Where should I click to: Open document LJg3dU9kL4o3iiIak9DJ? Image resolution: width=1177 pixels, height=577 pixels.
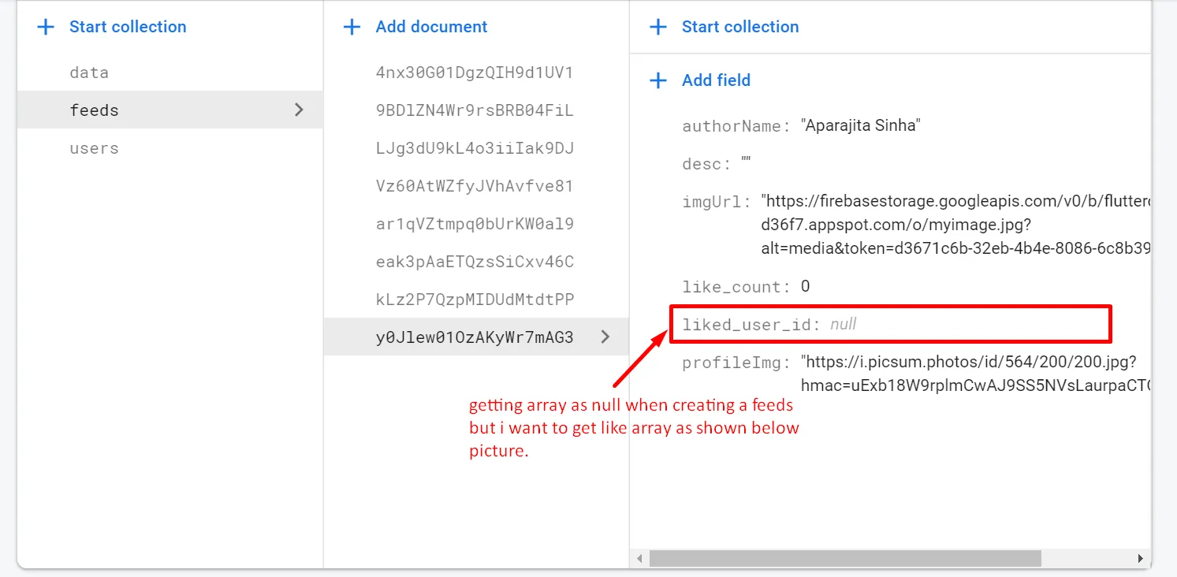pos(476,148)
